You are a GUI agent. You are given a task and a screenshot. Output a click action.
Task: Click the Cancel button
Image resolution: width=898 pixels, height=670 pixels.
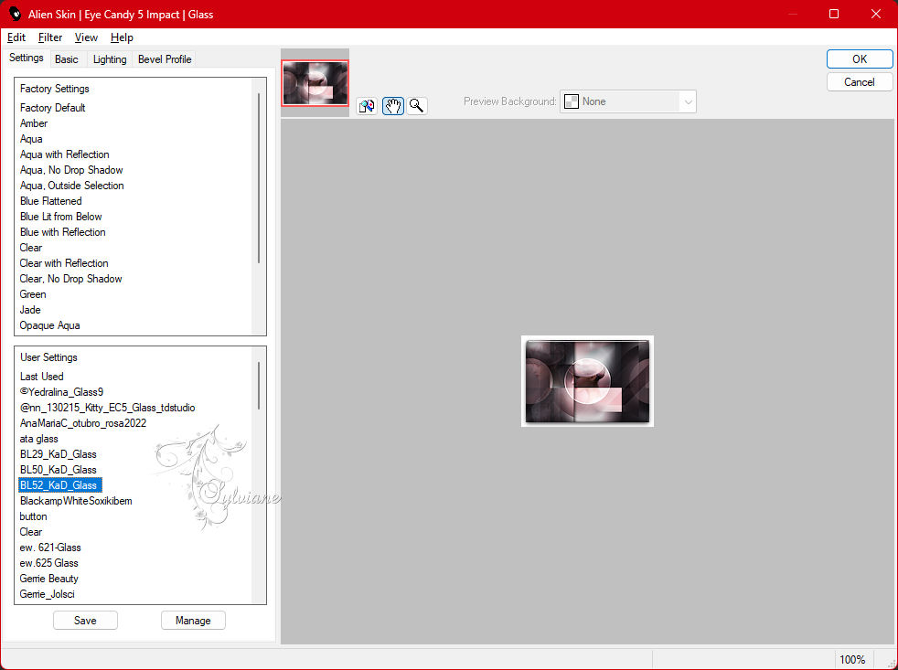click(859, 82)
